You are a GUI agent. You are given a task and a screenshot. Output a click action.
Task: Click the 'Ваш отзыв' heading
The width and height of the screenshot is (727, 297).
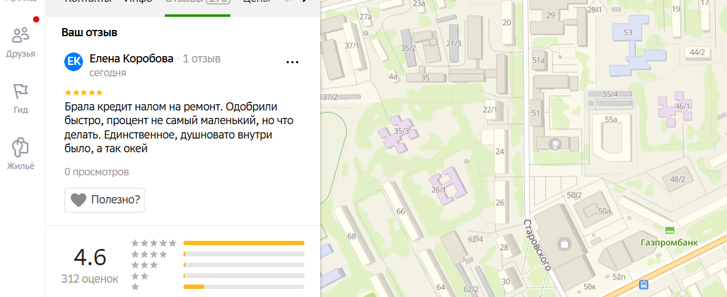(89, 32)
